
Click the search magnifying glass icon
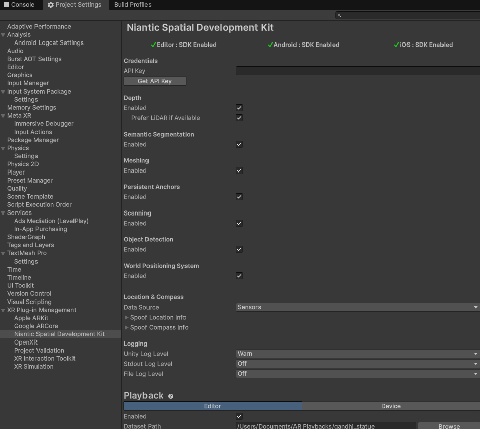339,16
